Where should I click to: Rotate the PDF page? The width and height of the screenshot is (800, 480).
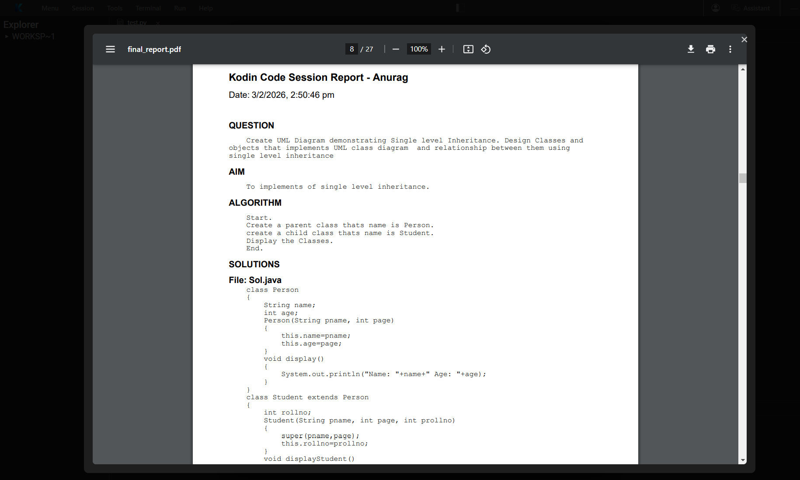486,49
